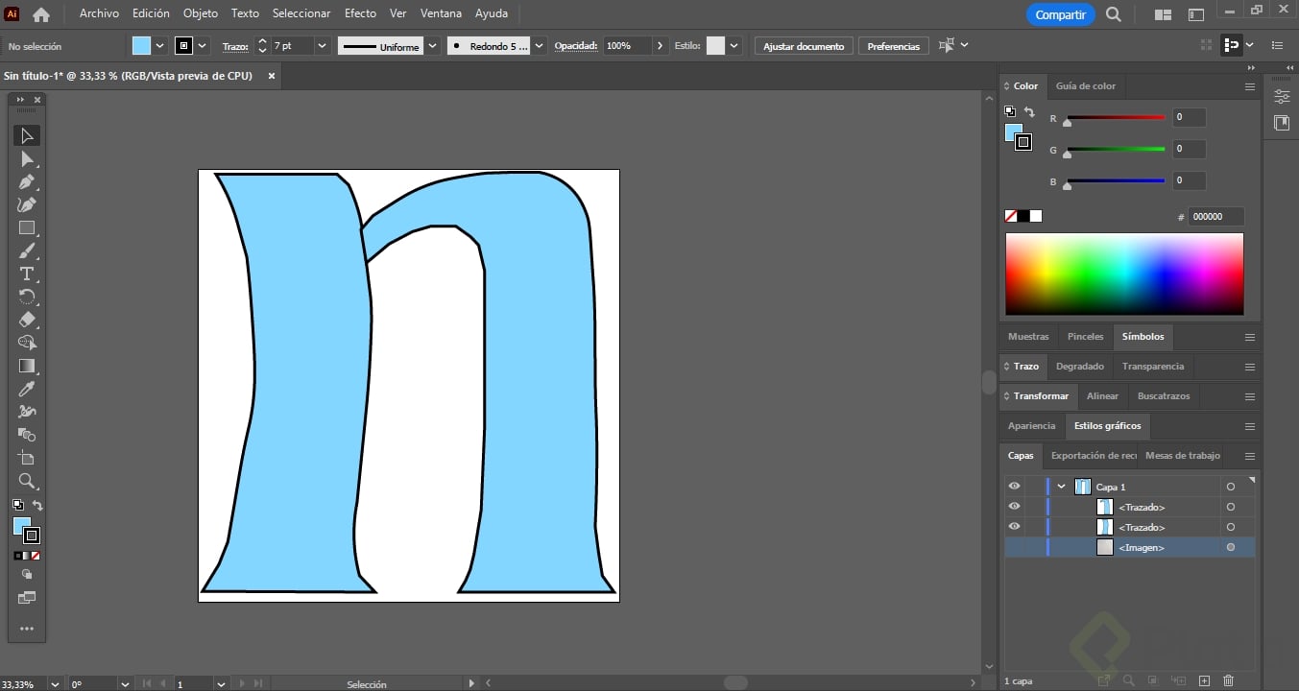Pick a color from the spectrum bar
Screen dimensions: 1299x691
click(1123, 274)
